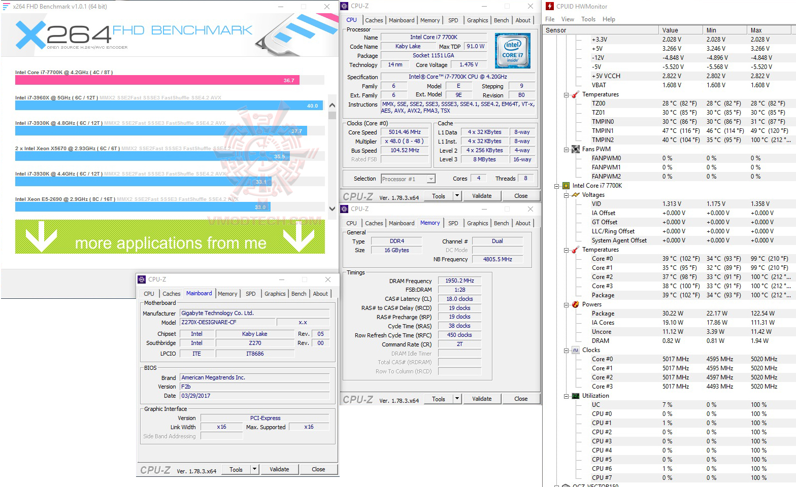Collapse the Clocks tree node
The width and height of the screenshot is (796, 487).
[x=566, y=351]
